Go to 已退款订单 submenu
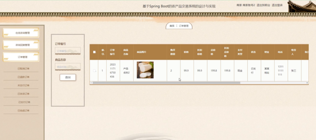The image size is (316, 140). coord(23,77)
